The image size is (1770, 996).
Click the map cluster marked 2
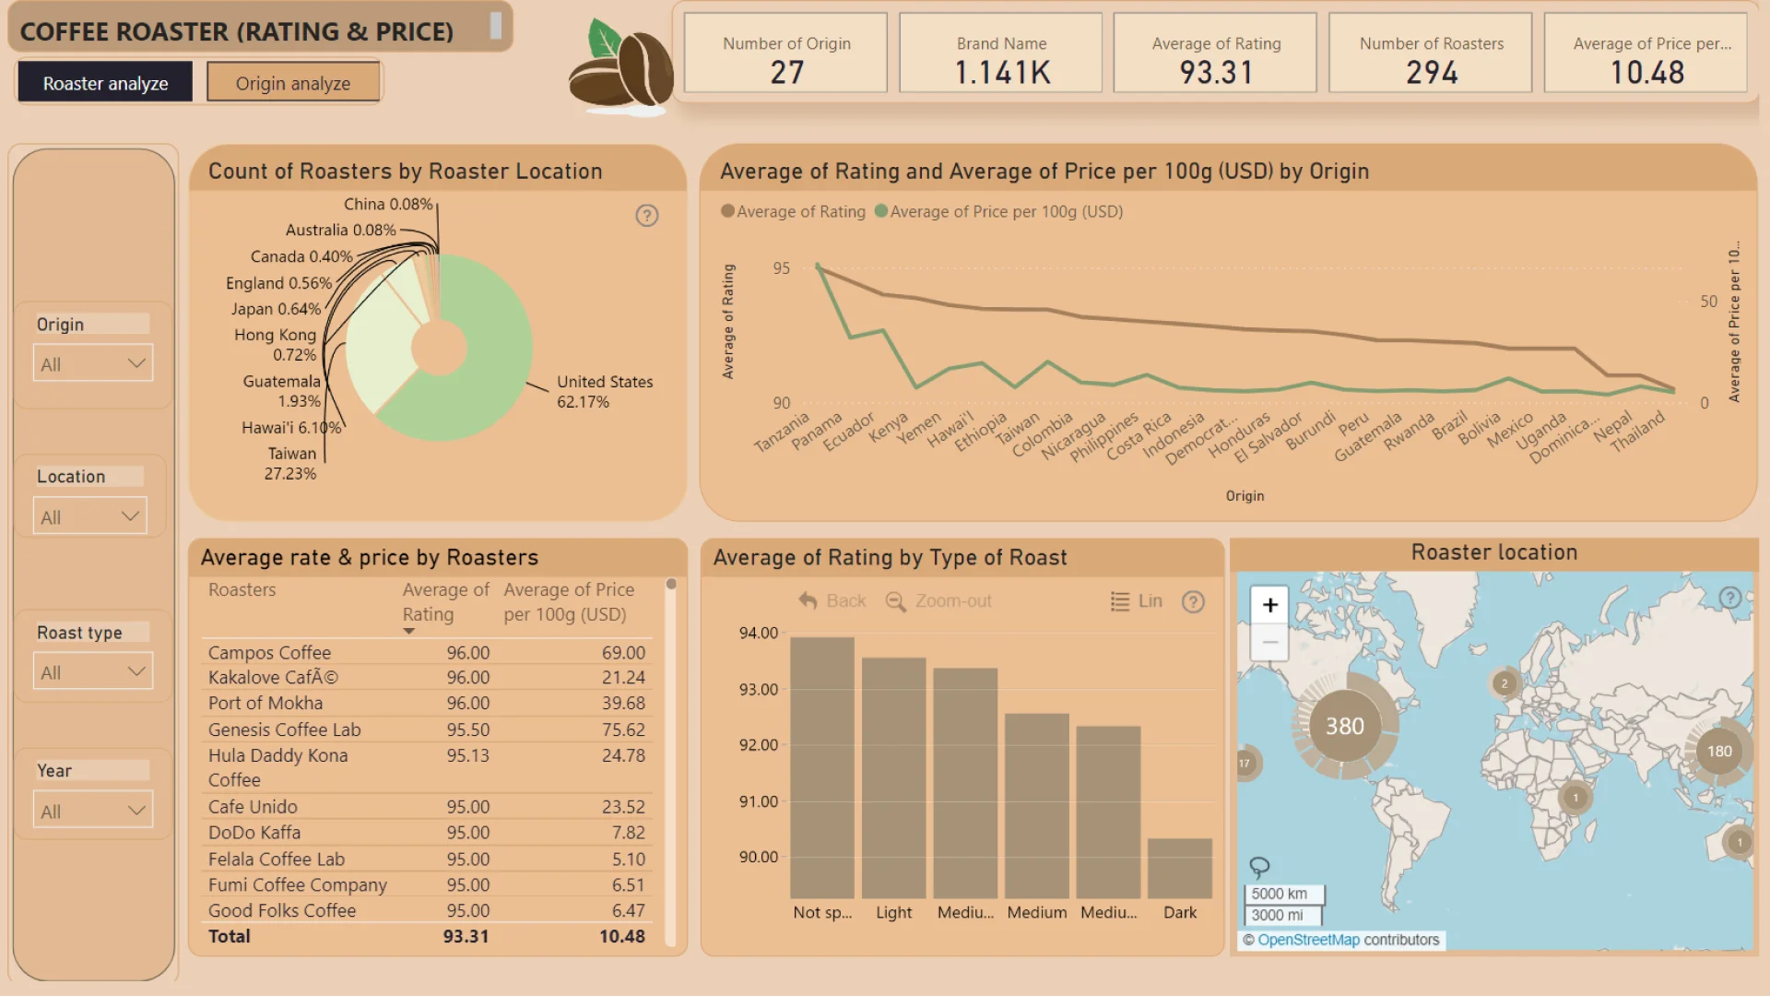tap(1504, 683)
